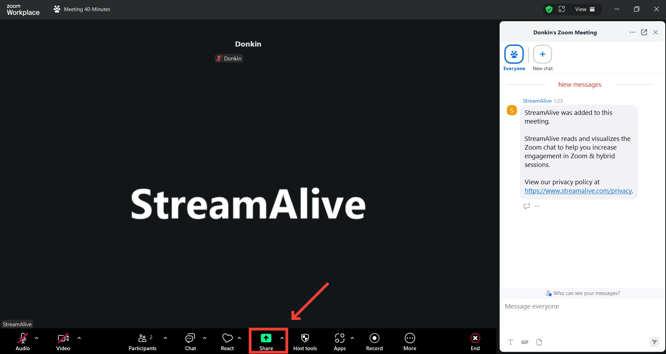Click the StreamAlive avatar icon
Screen dimensions: 666x354
pos(512,110)
